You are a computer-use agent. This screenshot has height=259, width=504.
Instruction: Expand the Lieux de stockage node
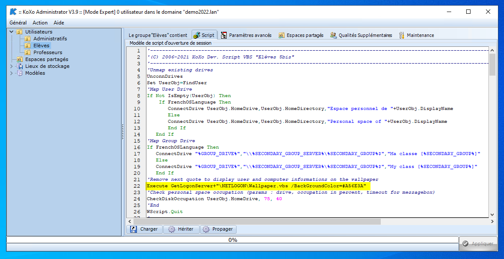pyautogui.click(x=12, y=66)
